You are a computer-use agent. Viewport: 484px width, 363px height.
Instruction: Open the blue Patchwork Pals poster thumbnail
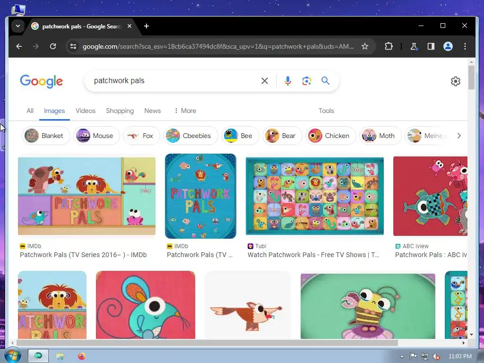(200, 196)
